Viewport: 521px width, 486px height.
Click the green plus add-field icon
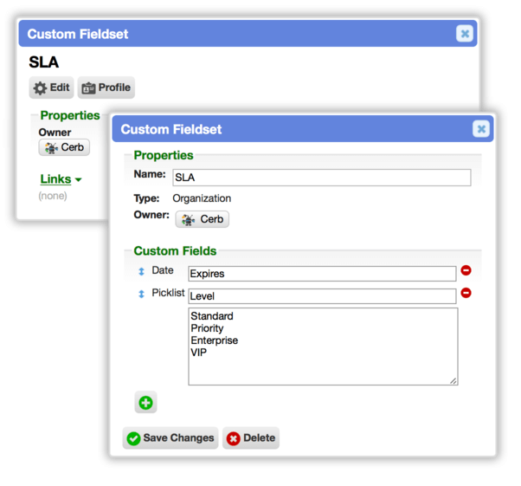tap(145, 403)
